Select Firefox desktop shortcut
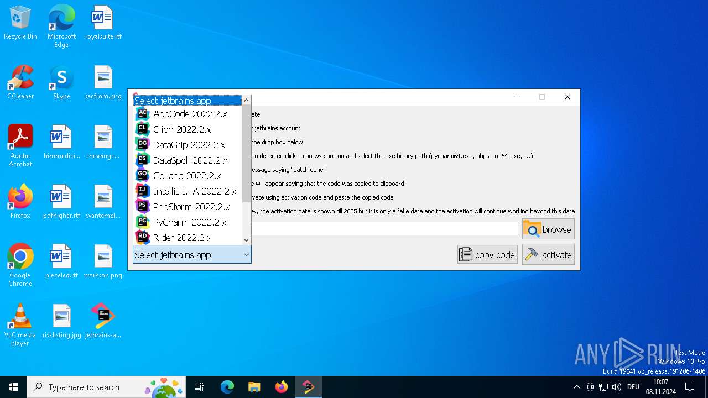Image resolution: width=708 pixels, height=398 pixels. coord(20,202)
